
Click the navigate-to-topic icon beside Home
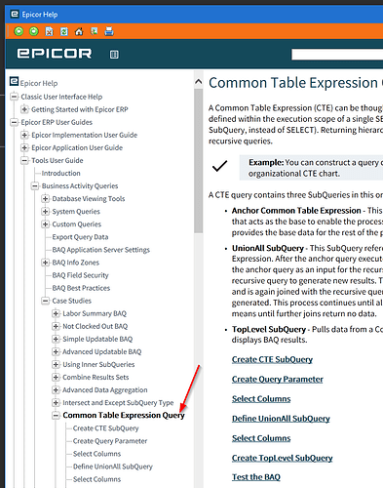95,31
